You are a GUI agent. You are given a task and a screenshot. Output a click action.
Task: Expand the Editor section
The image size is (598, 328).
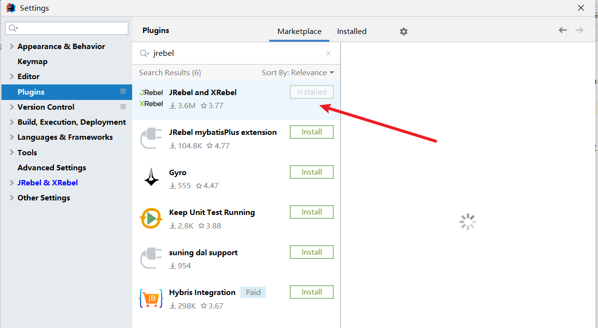tap(12, 77)
